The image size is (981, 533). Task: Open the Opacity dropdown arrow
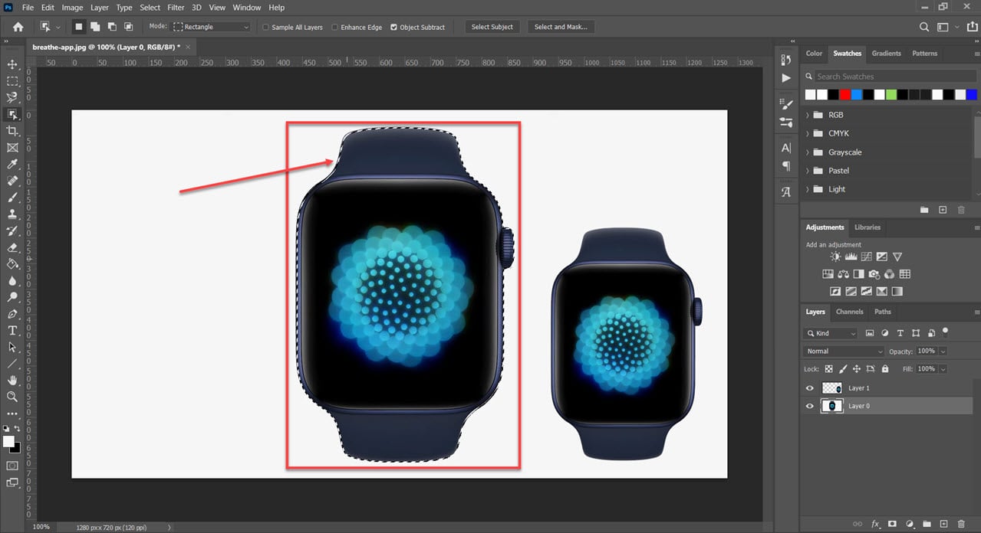[943, 351]
